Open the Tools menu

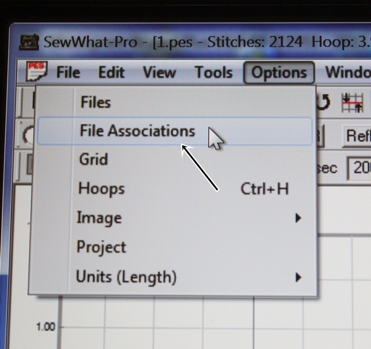pyautogui.click(x=213, y=73)
